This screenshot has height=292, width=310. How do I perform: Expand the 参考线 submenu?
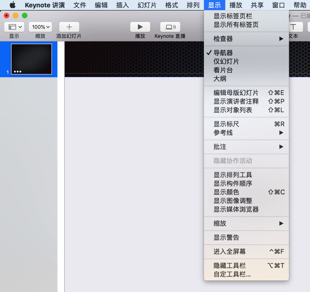(x=246, y=133)
